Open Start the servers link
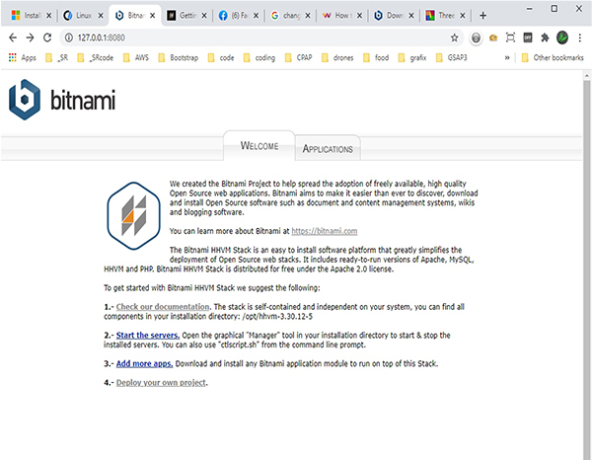 [148, 335]
